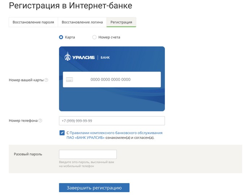This screenshot has width=252, height=195.
Task: Click the Введите sms-пароль hint text
Action: coord(86,164)
